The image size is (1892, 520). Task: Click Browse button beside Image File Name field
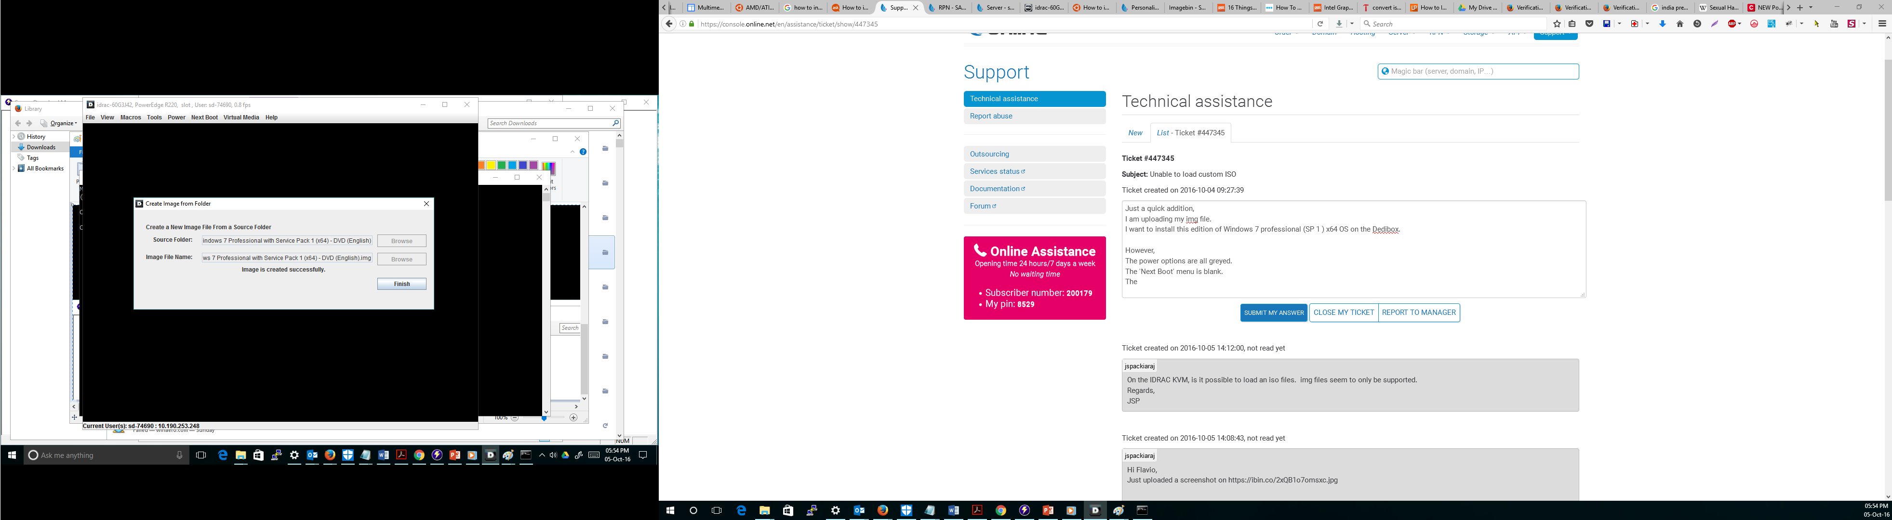pyautogui.click(x=402, y=259)
